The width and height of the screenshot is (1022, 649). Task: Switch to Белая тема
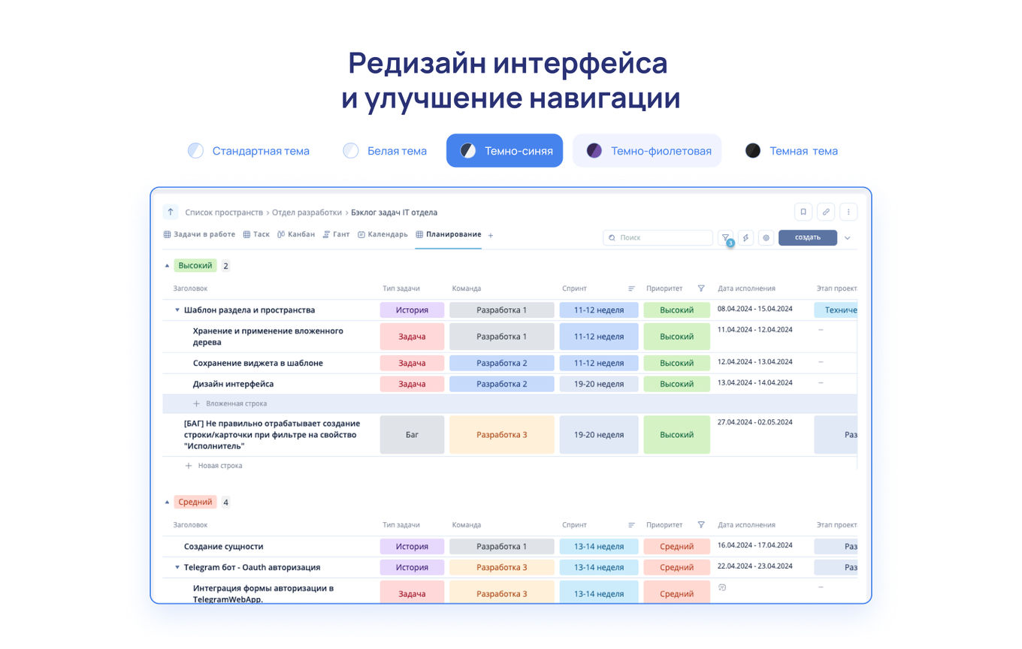pyautogui.click(x=385, y=150)
